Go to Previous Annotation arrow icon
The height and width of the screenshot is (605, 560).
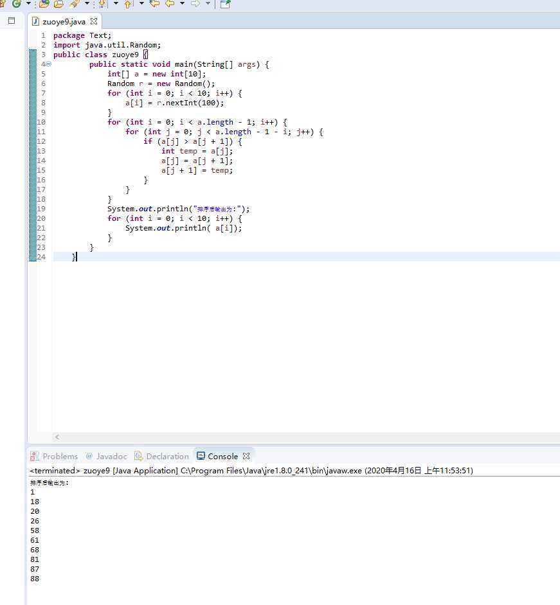(x=128, y=3)
